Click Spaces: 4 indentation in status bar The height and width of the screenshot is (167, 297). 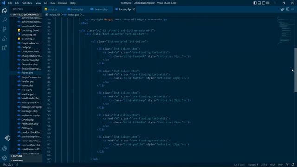(x=253, y=165)
